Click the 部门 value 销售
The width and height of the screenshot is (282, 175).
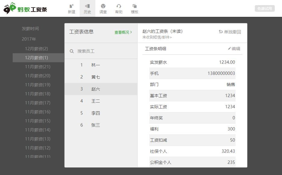(231, 84)
